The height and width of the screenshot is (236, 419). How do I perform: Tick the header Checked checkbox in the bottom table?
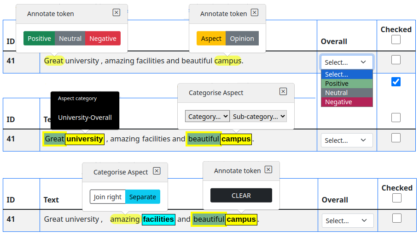click(x=396, y=198)
